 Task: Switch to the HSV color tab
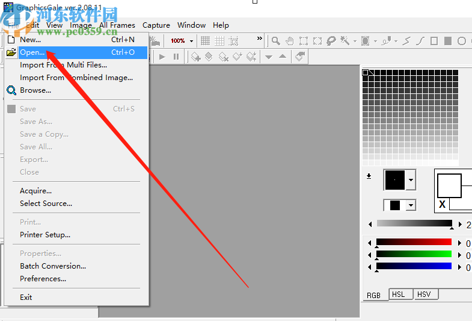tap(426, 294)
